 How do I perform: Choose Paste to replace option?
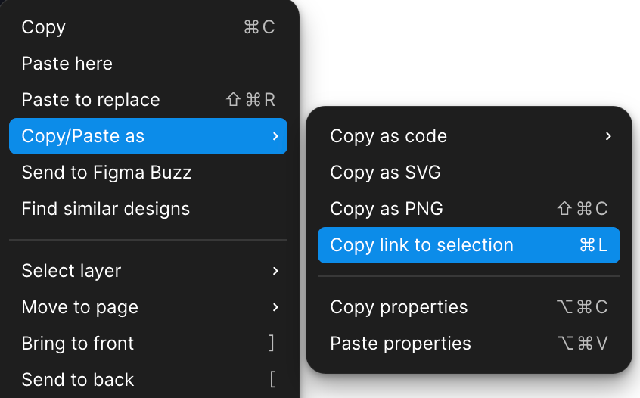(148, 100)
